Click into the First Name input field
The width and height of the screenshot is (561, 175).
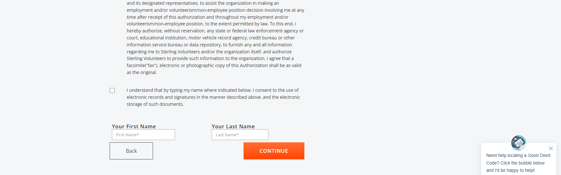coord(143,135)
